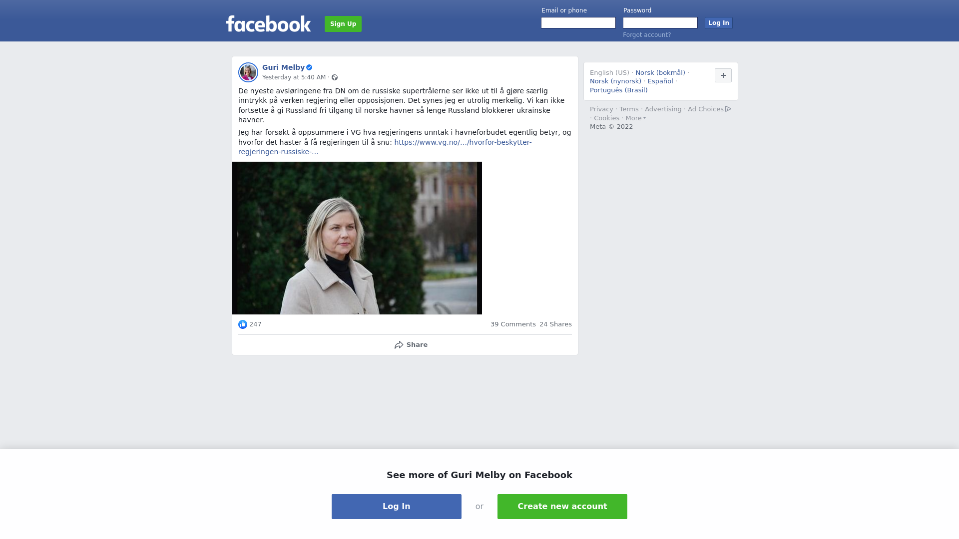Click the public globe privacy icon
Viewport: 959px width, 539px height.
(x=335, y=77)
